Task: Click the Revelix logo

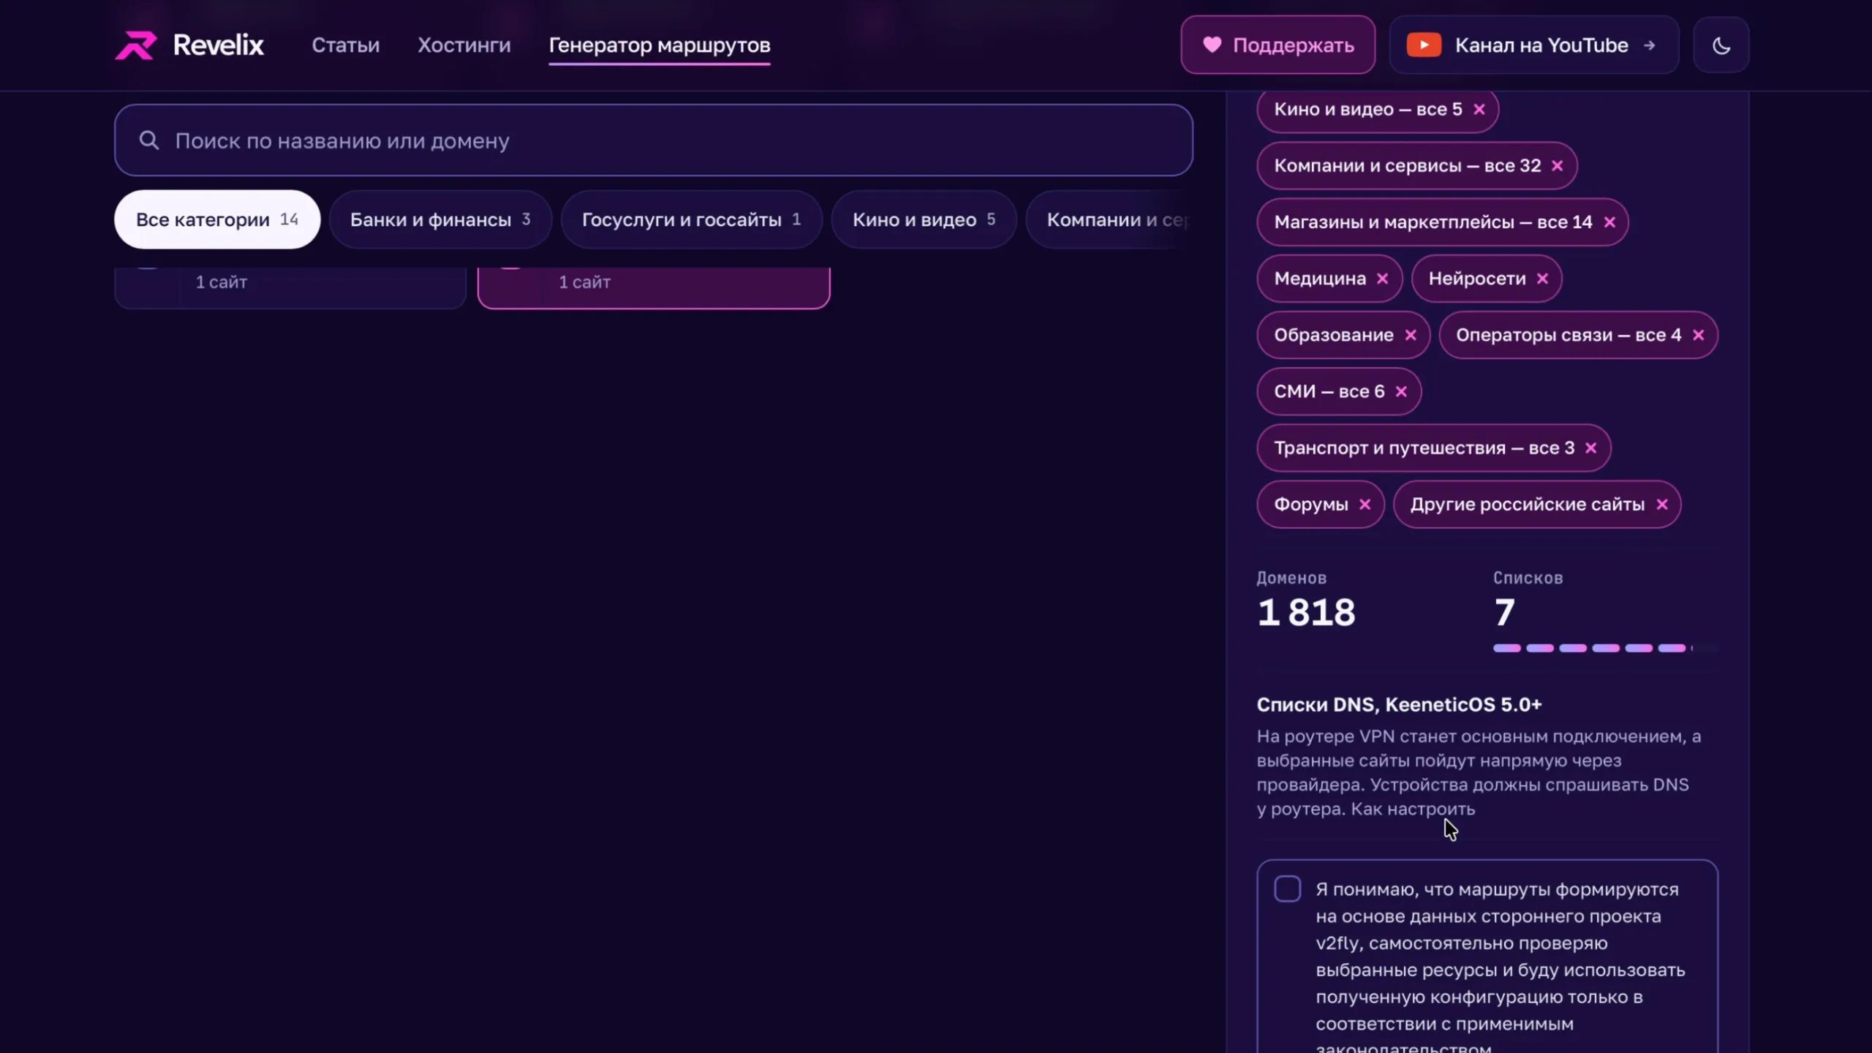Action: pos(189,45)
